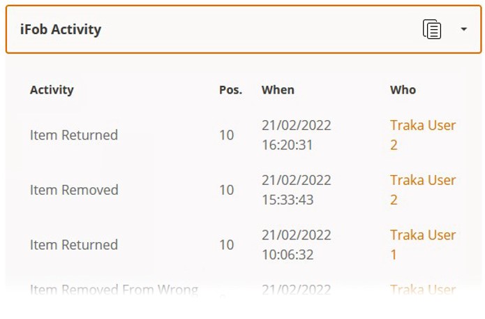
Task: Select the Item Returned entry at 10:06:32
Action: tap(74, 245)
